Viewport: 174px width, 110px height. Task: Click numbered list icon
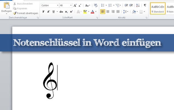click(x=110, y=5)
